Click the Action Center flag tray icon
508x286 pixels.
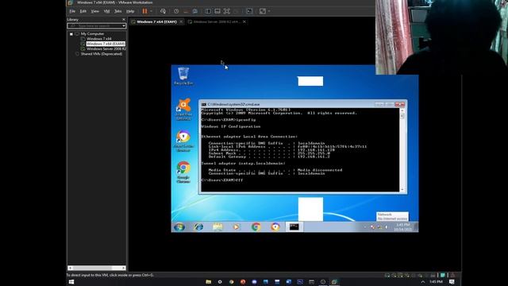pyautogui.click(x=372, y=227)
